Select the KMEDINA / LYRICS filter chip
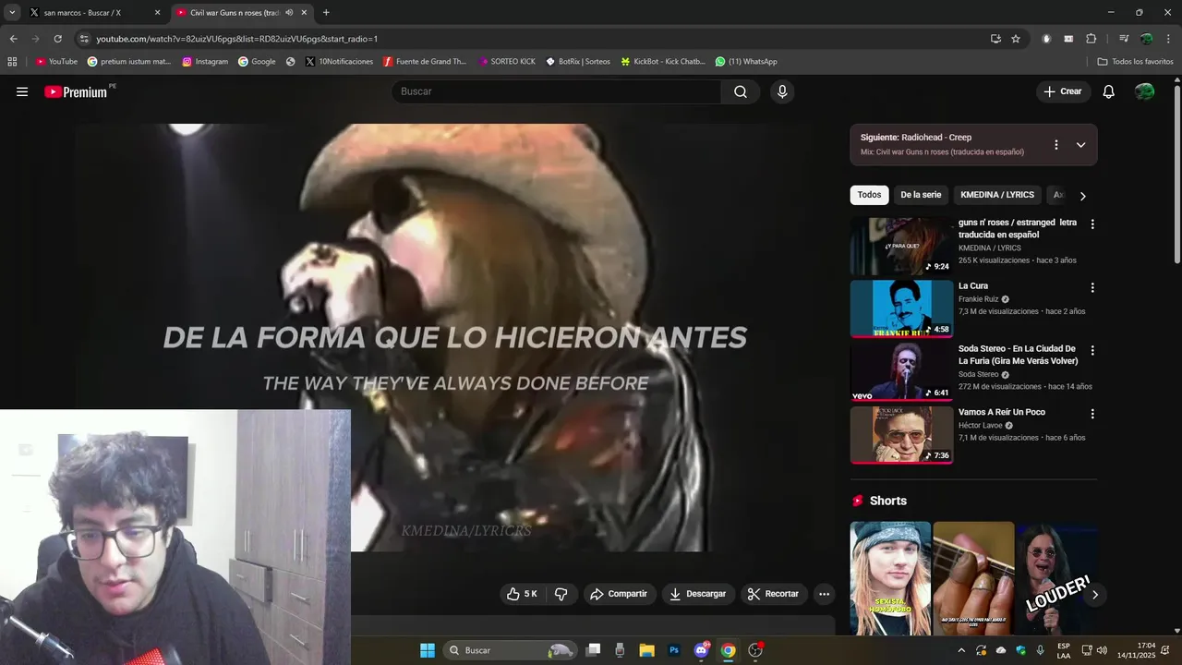The image size is (1182, 665). pyautogui.click(x=997, y=195)
